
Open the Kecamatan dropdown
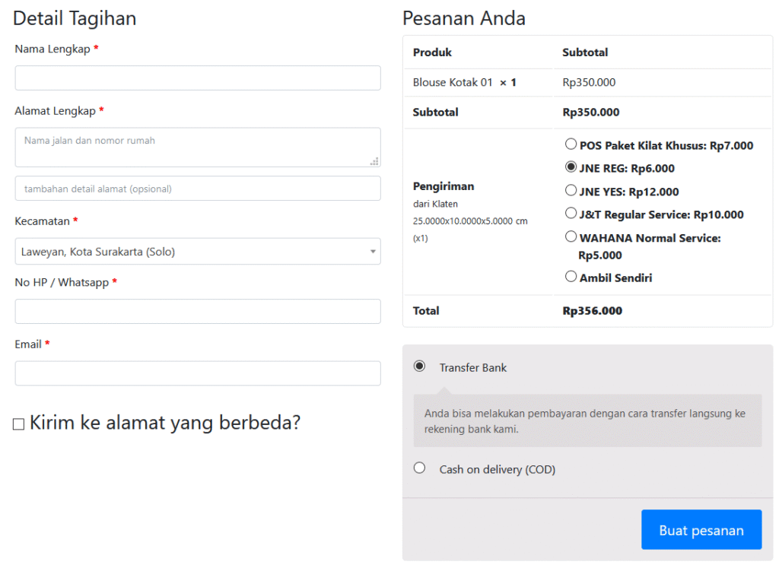click(x=190, y=252)
